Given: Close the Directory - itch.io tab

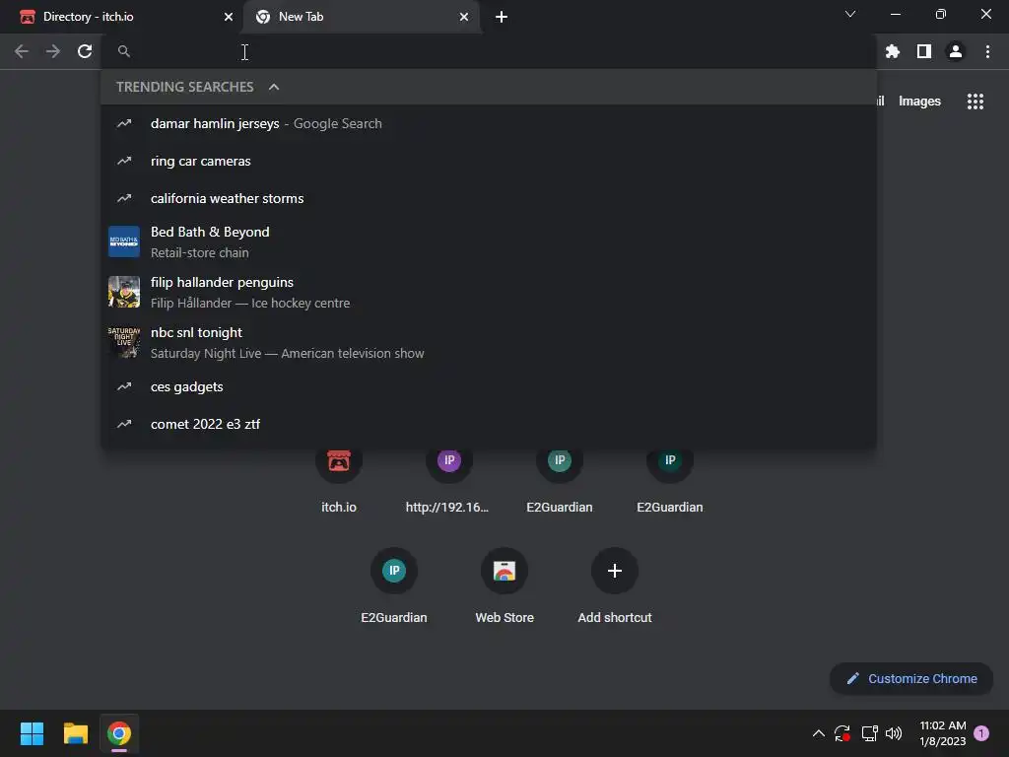Looking at the screenshot, I should [x=228, y=17].
